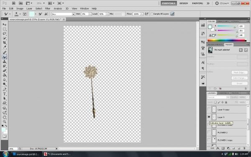The image size is (251, 157).
Task: Click sourceimage.psd taskbar button
Action: [27, 154]
